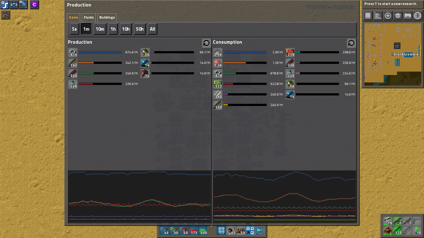The image size is (424, 238).
Task: Set time range to 1h
Action: (113, 29)
